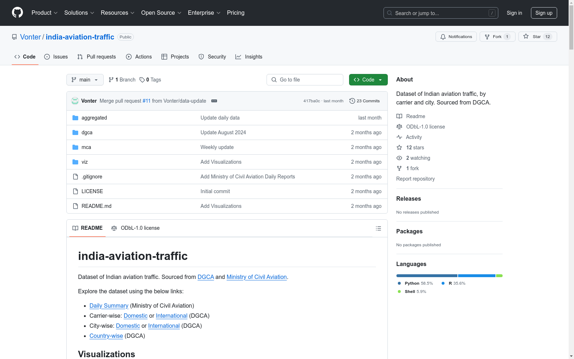The height and width of the screenshot is (359, 574).
Task: Go to the Actions tab
Action: pyautogui.click(x=139, y=57)
